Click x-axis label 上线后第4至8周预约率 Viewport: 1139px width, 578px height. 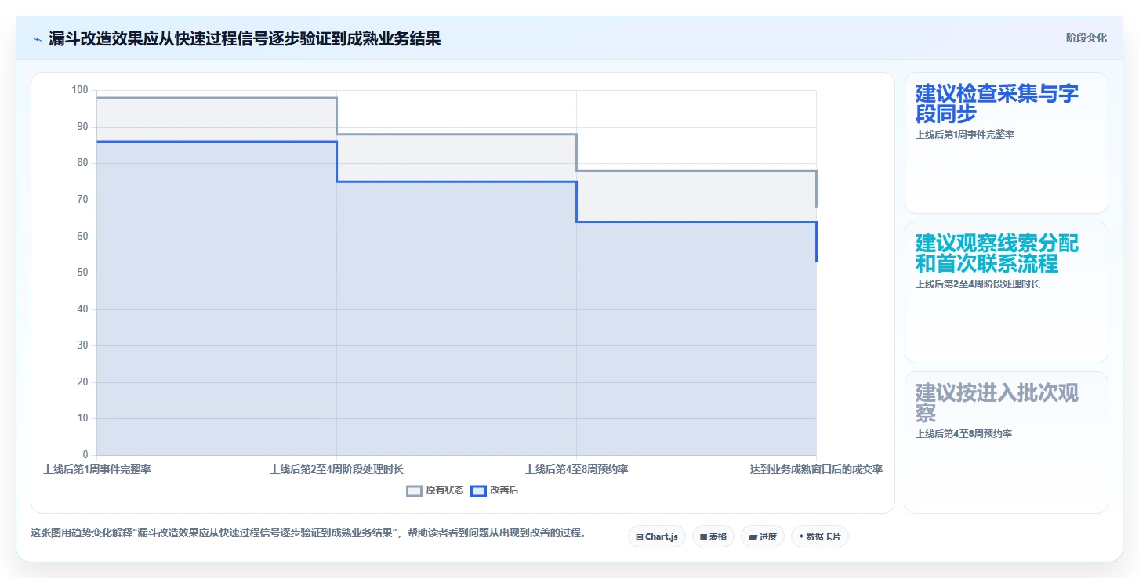click(x=577, y=469)
